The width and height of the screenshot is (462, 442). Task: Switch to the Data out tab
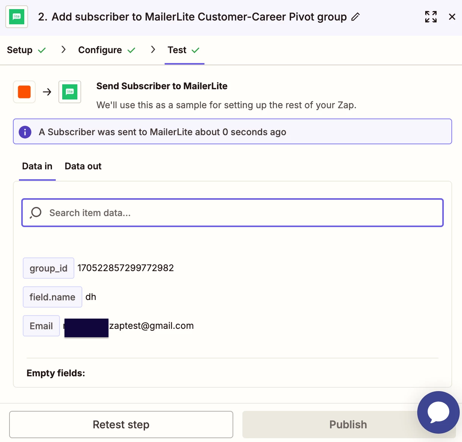point(83,166)
